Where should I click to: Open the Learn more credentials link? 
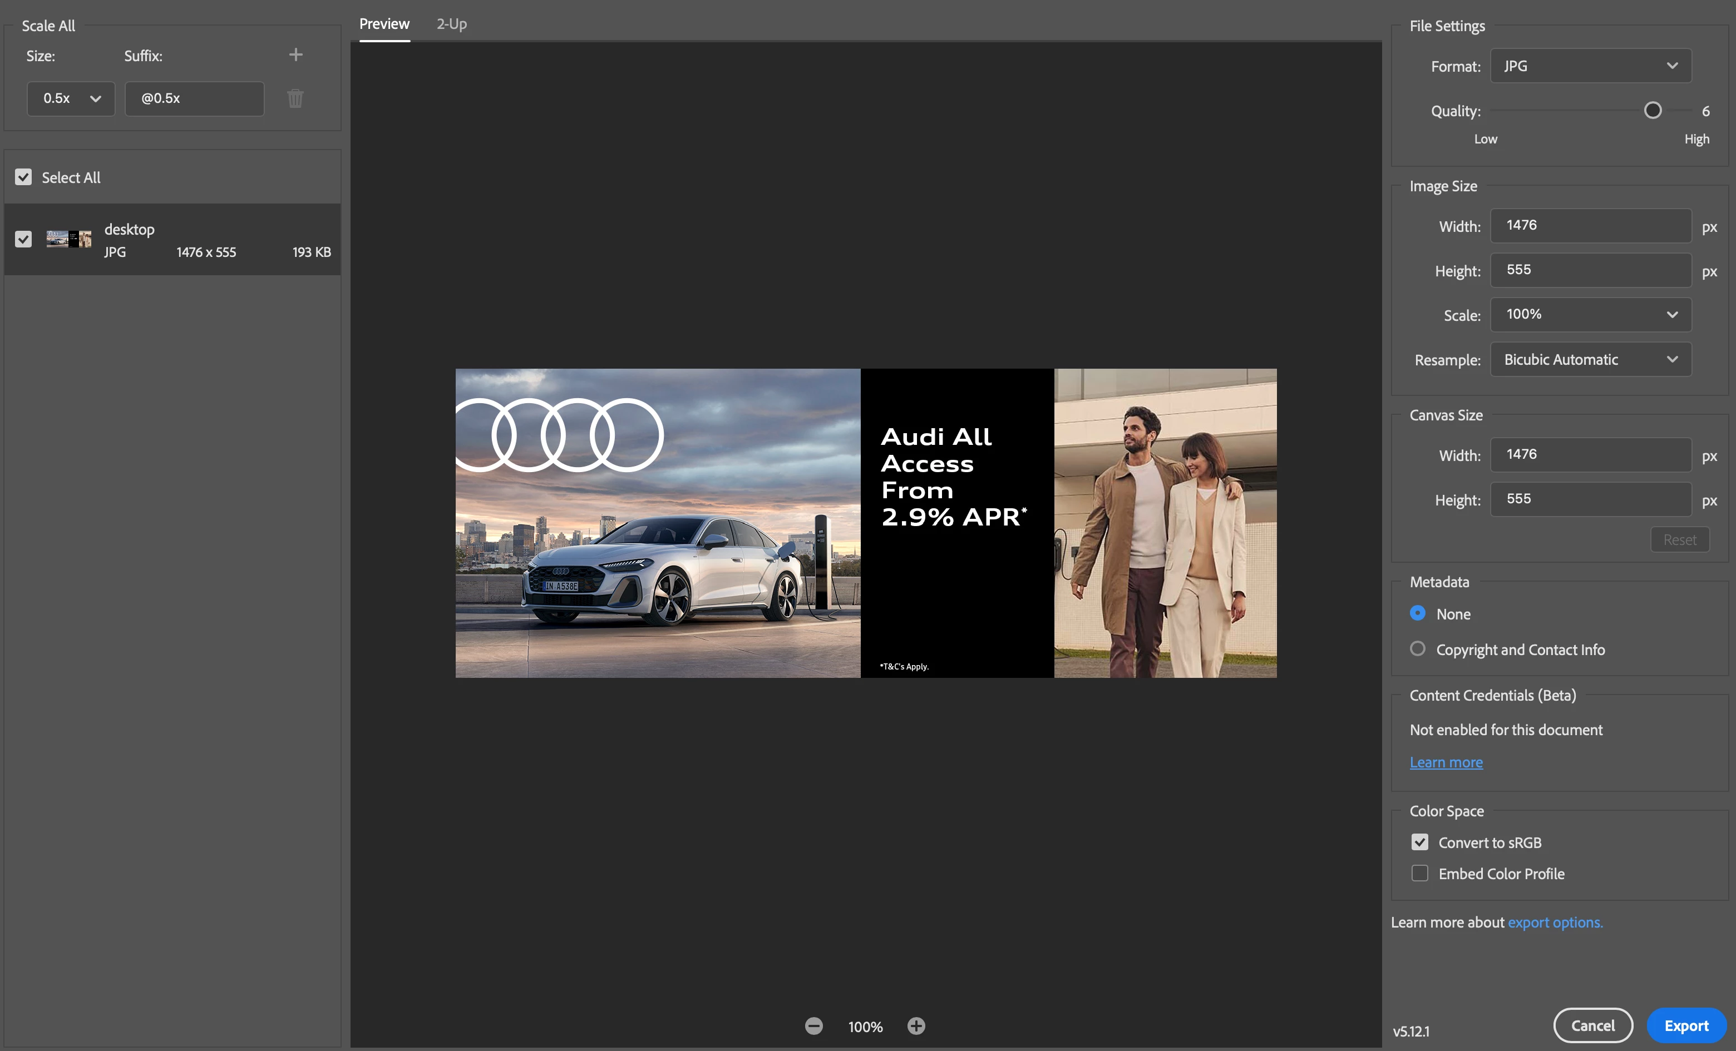point(1446,762)
